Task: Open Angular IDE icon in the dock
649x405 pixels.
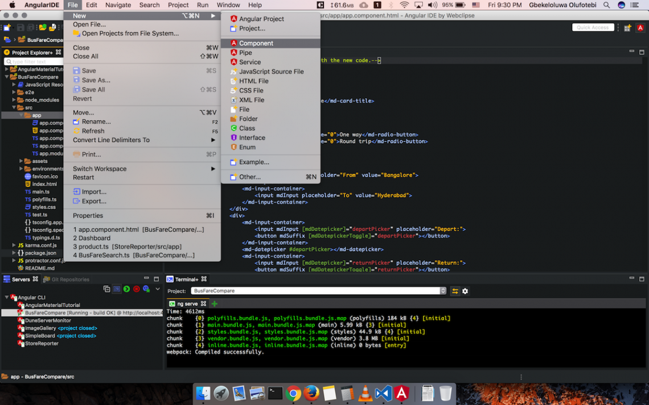Action: point(402,393)
